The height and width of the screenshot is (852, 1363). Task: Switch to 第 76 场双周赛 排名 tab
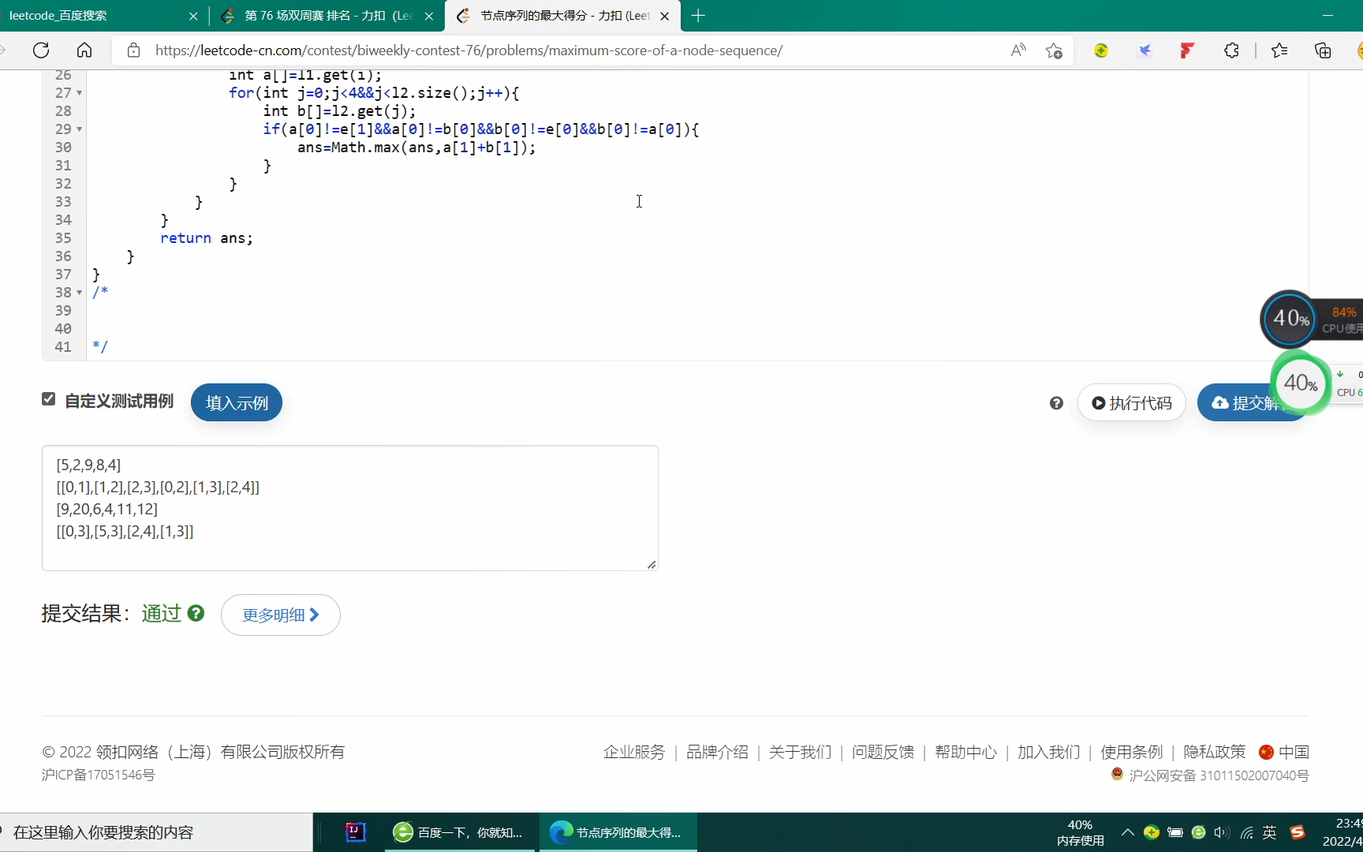[327, 16]
